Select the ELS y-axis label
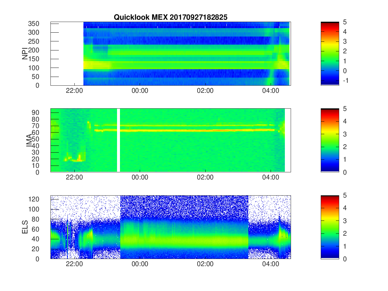Image resolution: width=388 pixels, height=291 pixels. point(25,227)
